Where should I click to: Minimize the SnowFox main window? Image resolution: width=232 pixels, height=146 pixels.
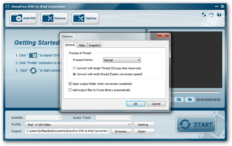click(216, 6)
